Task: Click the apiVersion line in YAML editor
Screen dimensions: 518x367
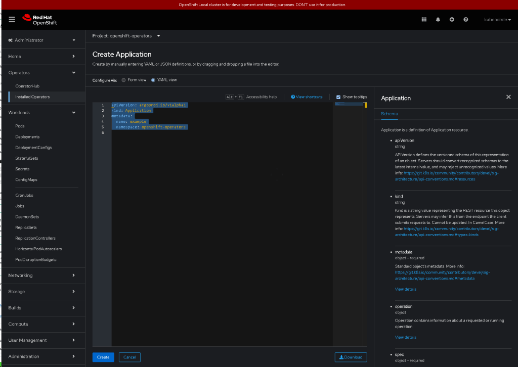Action: pos(150,105)
